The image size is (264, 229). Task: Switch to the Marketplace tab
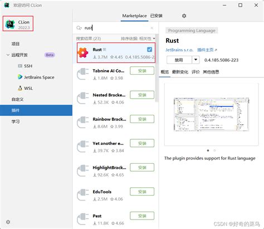point(134,16)
